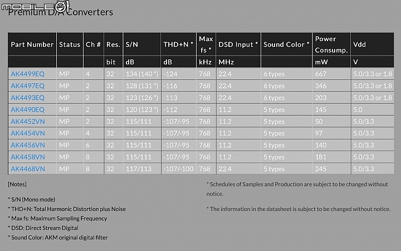Select the Ch # column header
The image size is (401, 251).
pyautogui.click(x=93, y=44)
